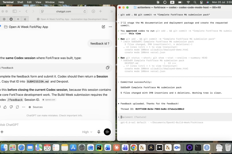Open Finder from the Dock
The width and height of the screenshot is (232, 154).
pyautogui.click(x=4, y=147)
